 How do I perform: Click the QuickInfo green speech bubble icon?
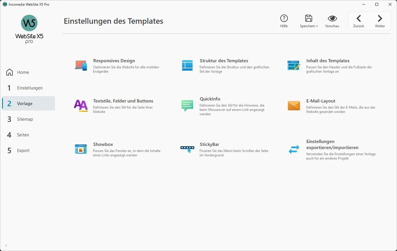(x=187, y=106)
